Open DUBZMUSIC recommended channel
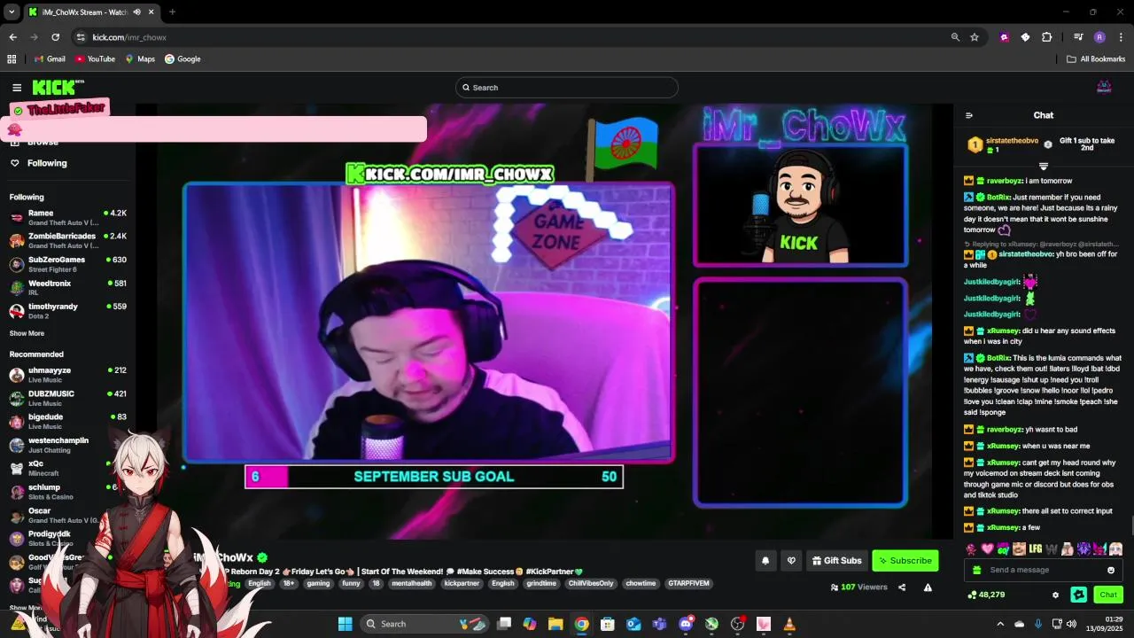This screenshot has height=638, width=1134. (x=68, y=398)
